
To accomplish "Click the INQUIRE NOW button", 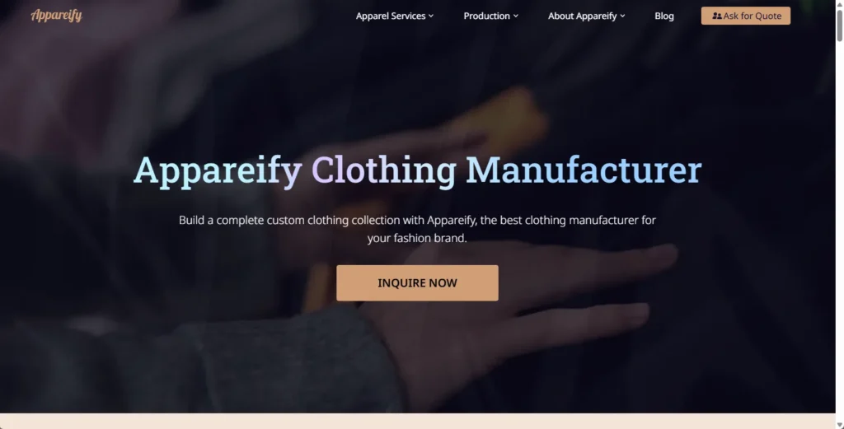I will 417,282.
